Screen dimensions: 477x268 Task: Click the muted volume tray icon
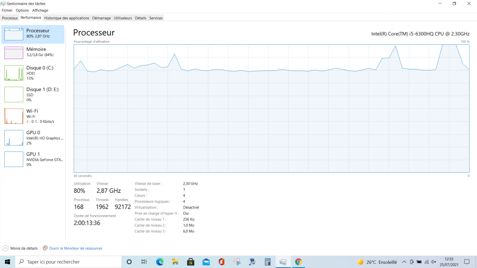[x=434, y=262]
